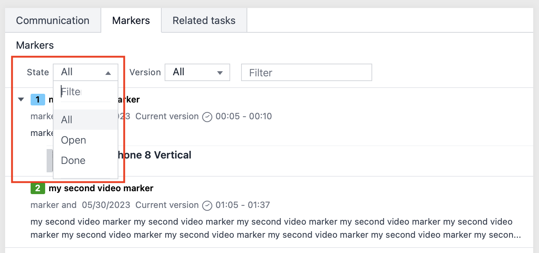Image resolution: width=539 pixels, height=253 pixels.
Task: Click inside the Filter text field
Action: 306,72
